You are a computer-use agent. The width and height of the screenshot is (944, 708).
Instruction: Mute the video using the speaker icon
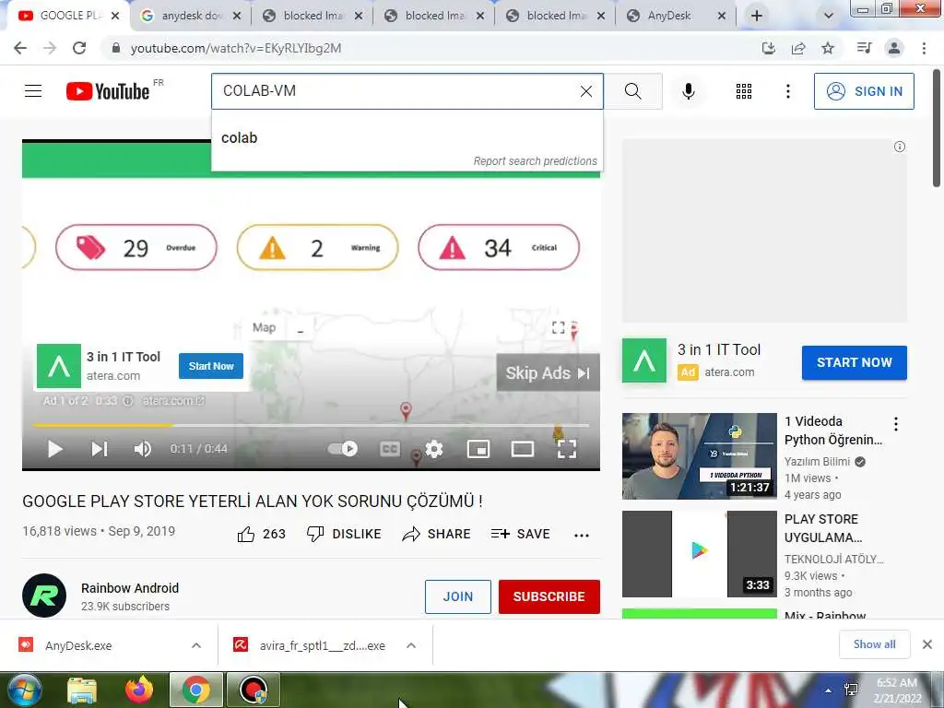142,449
